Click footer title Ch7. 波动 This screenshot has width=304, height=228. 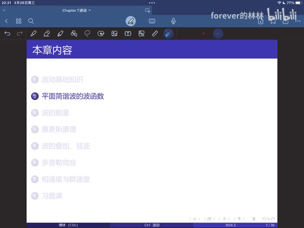point(152,225)
